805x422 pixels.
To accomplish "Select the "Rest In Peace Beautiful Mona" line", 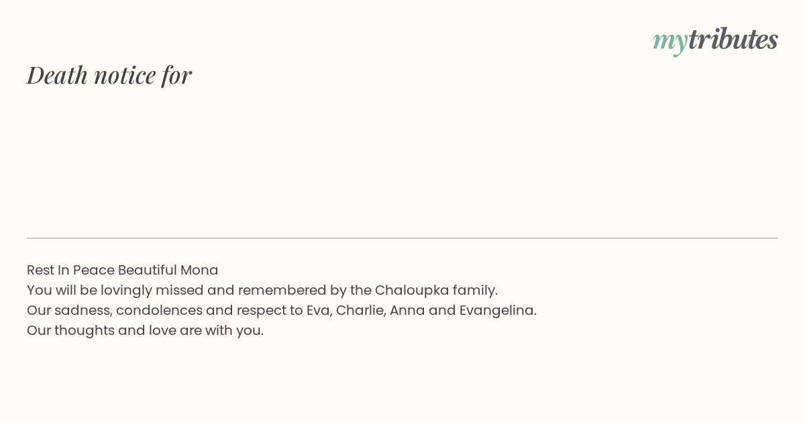I will 123,270.
